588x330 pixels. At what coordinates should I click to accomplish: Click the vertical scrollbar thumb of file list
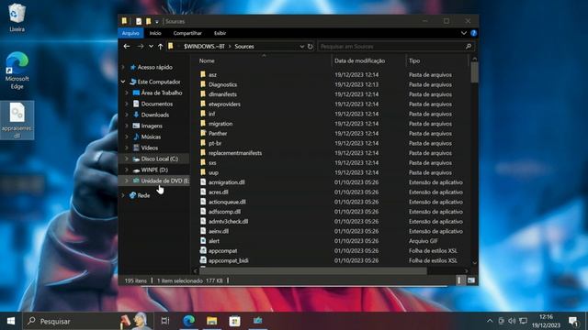(474, 72)
